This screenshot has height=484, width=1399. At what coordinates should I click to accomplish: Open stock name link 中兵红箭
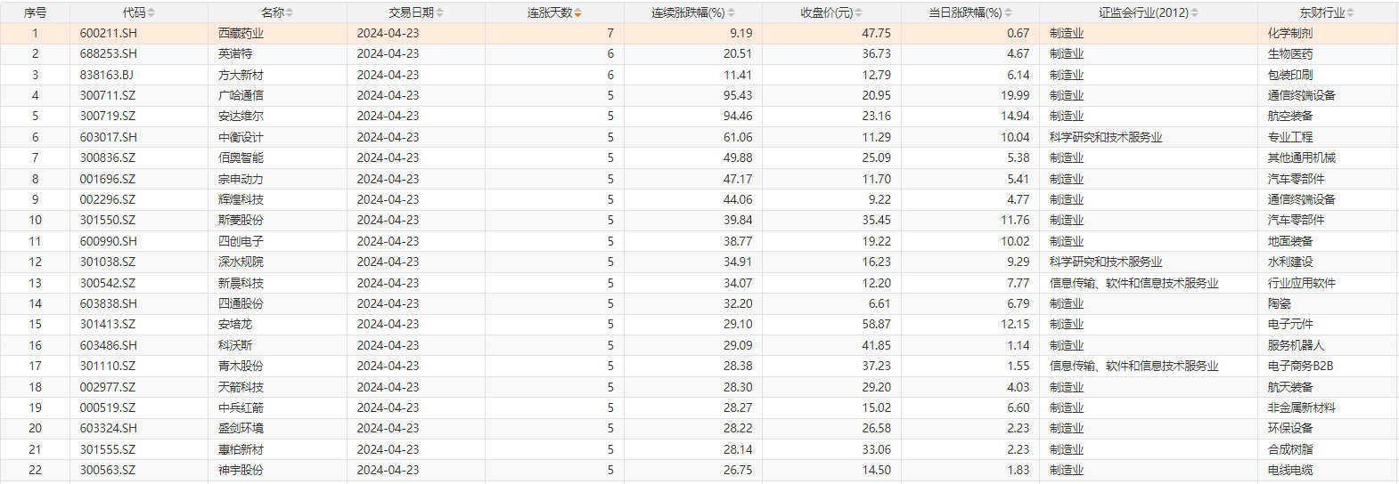click(x=241, y=407)
